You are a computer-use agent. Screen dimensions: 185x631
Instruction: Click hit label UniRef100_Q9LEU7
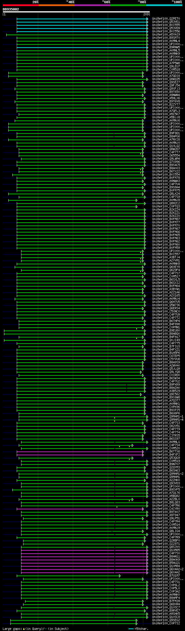tap(166, 67)
